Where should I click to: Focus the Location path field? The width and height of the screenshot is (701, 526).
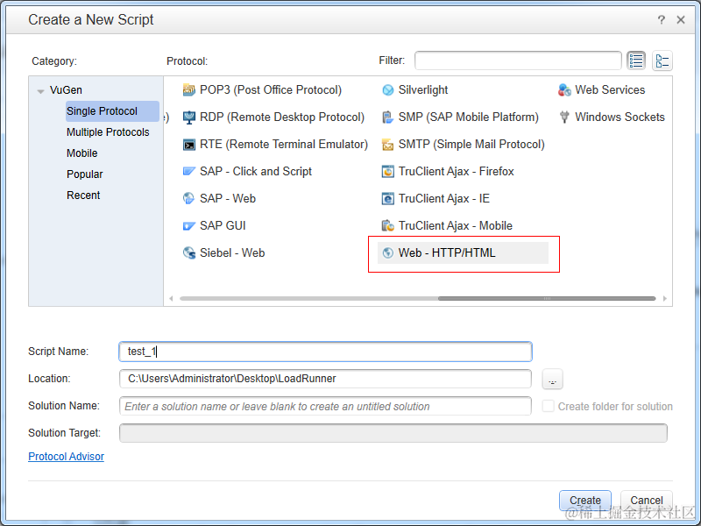(325, 379)
